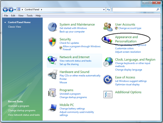Expand the arrow before Control Panel breadcrumb

point(22,10)
